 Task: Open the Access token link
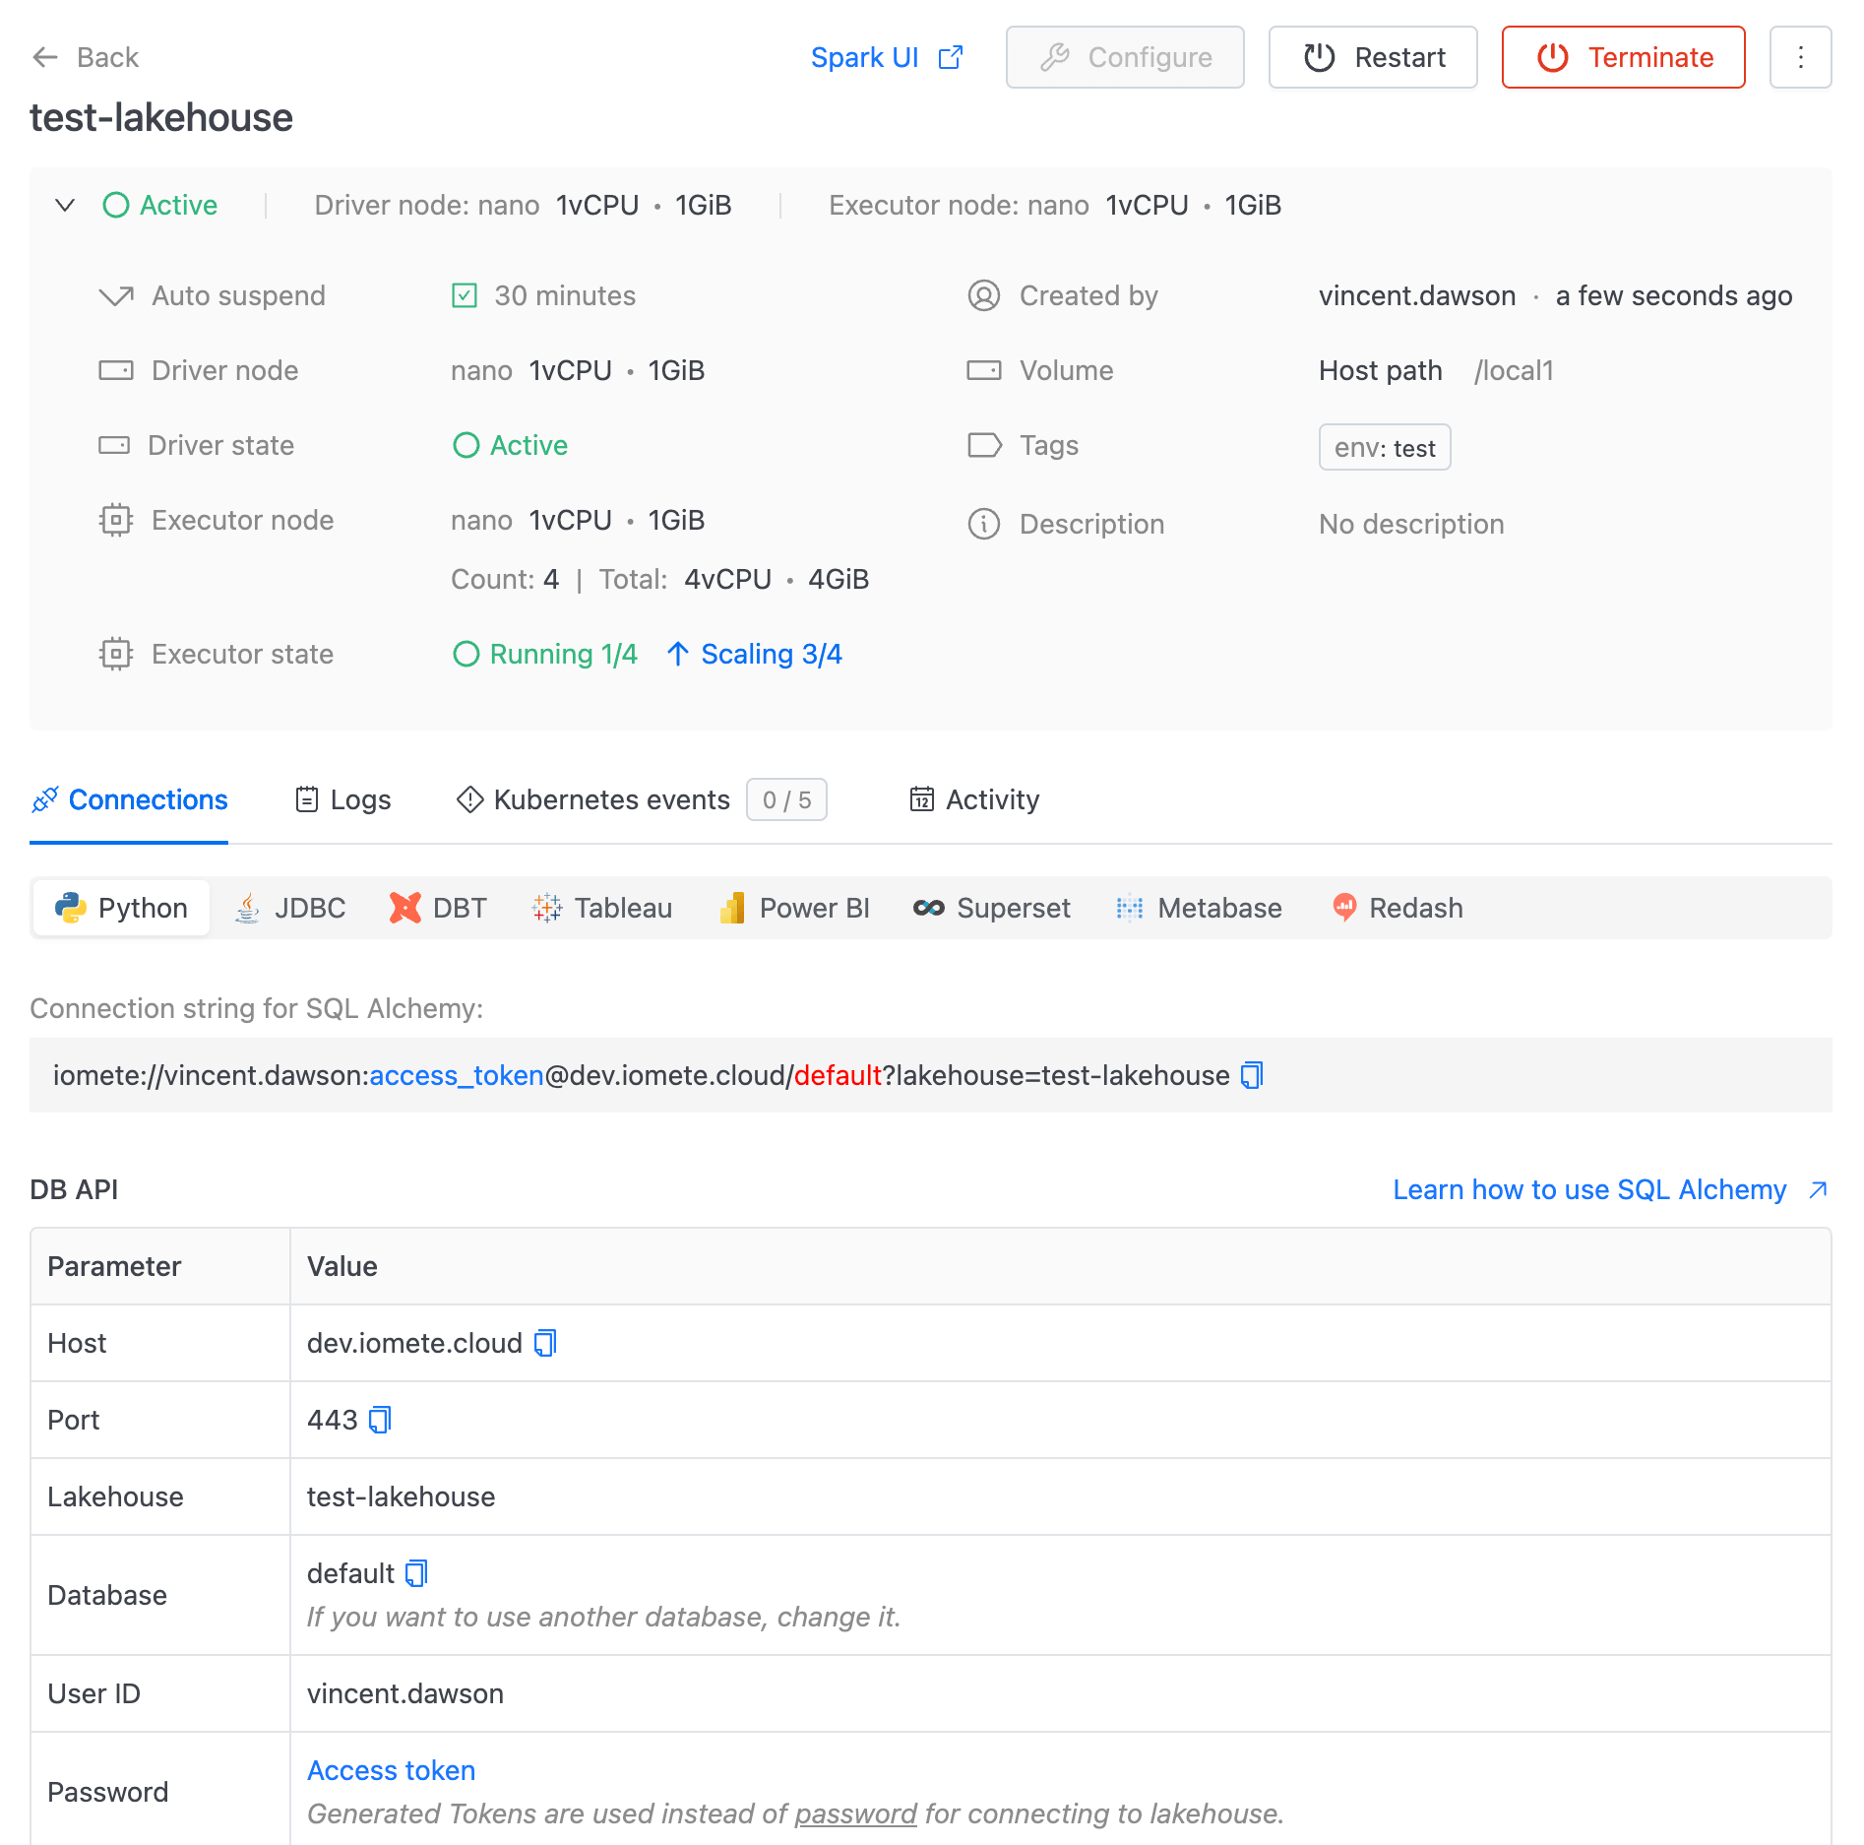(391, 1770)
